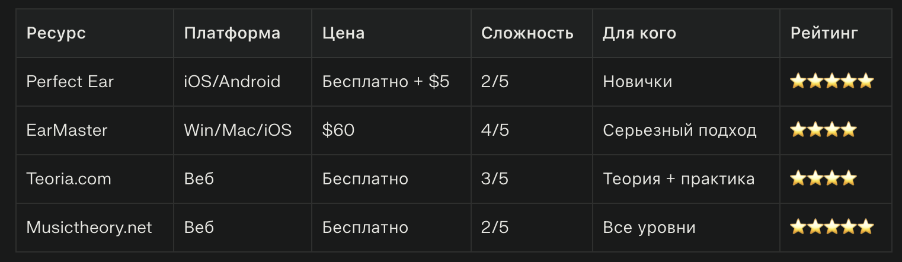
Task: Select the Perfect Ear resource name
Action: click(70, 82)
